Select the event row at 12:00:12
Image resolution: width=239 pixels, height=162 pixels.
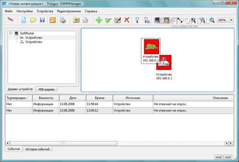[119, 110]
